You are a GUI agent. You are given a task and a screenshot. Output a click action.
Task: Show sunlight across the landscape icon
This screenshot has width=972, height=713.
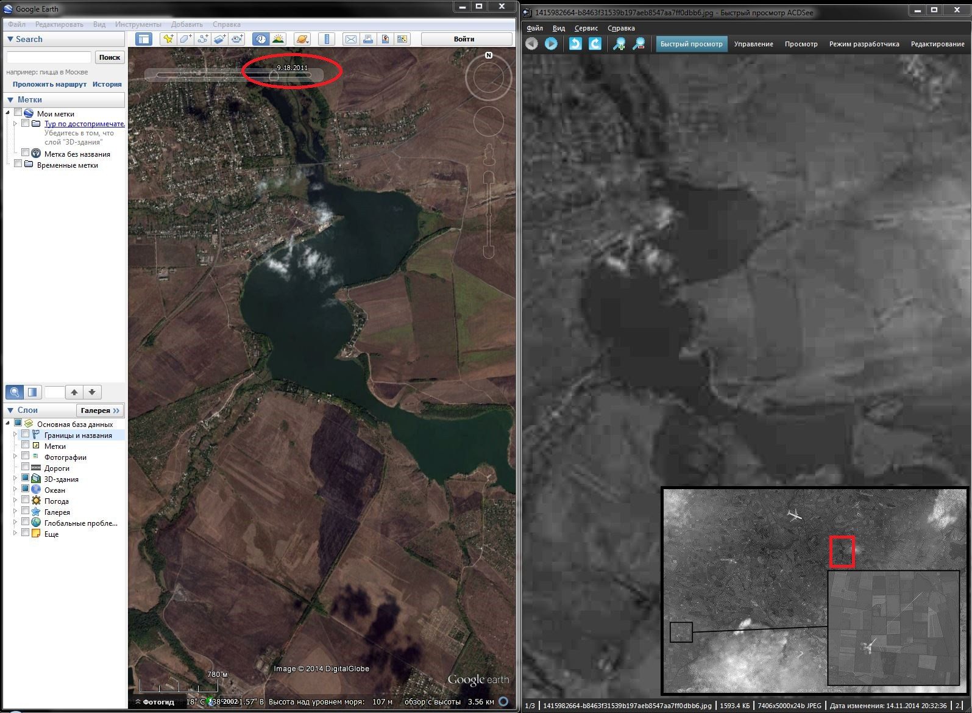[x=278, y=39]
